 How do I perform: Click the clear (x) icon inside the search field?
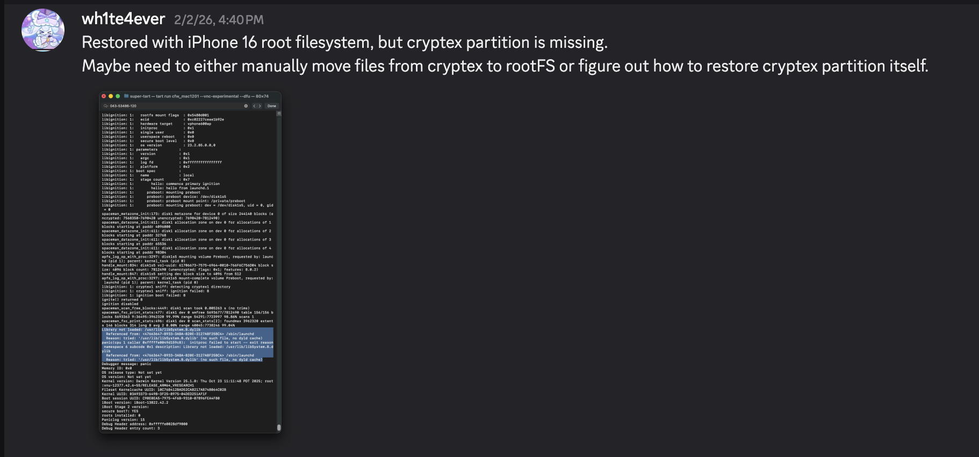[246, 106]
